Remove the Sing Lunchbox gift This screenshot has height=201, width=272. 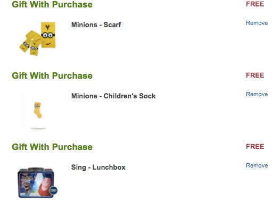click(257, 165)
